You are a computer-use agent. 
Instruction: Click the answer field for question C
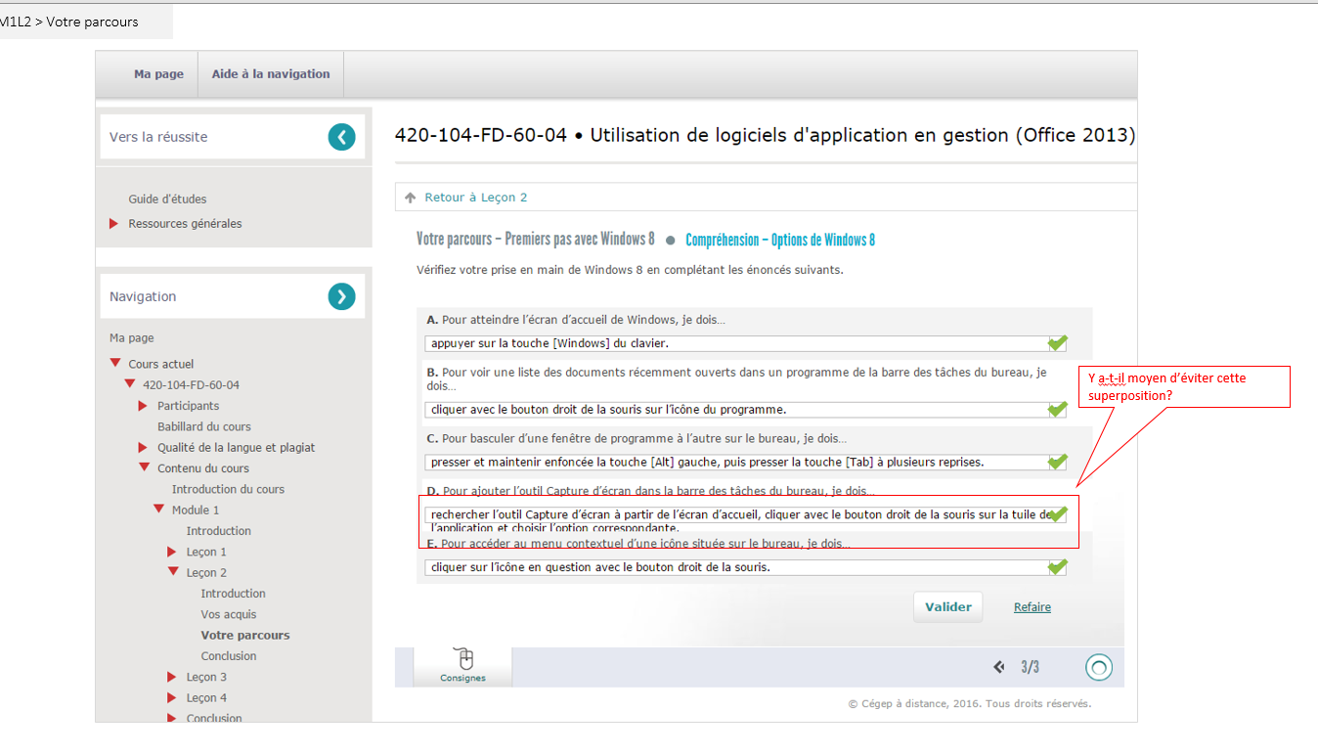(733, 462)
